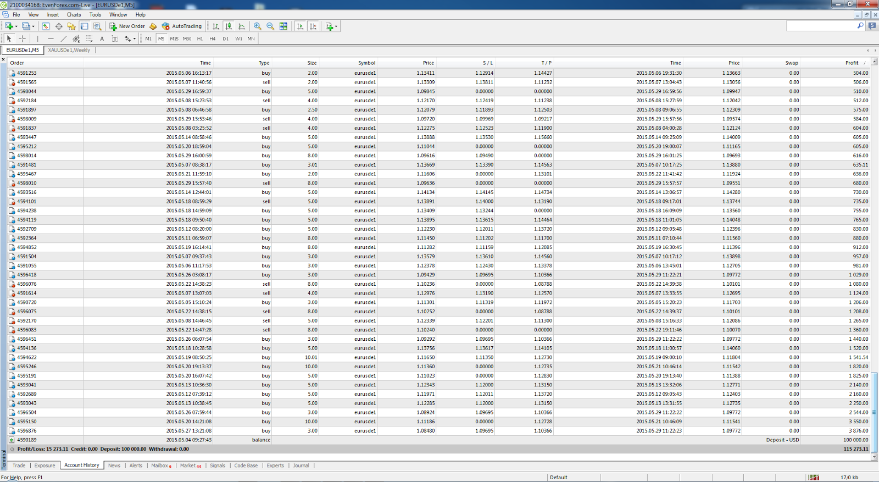Show the Market Watch panel
Screen dimensions: 879x482
coord(46,26)
